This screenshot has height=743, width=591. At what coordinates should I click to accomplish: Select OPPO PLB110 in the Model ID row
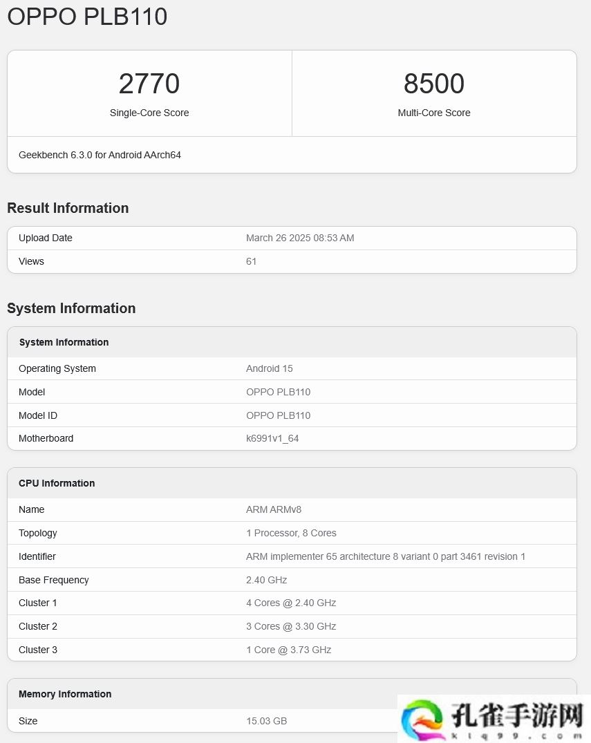[x=278, y=415]
